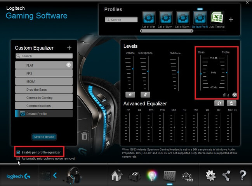Screen dimensions: 252x186
Task: Select the Act of War profile
Action: pos(148,19)
